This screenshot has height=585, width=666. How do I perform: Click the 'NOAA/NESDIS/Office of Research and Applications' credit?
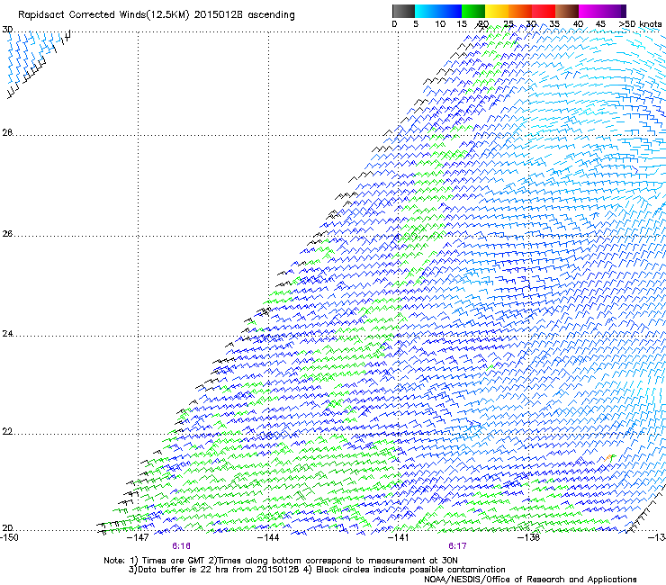coord(530,580)
